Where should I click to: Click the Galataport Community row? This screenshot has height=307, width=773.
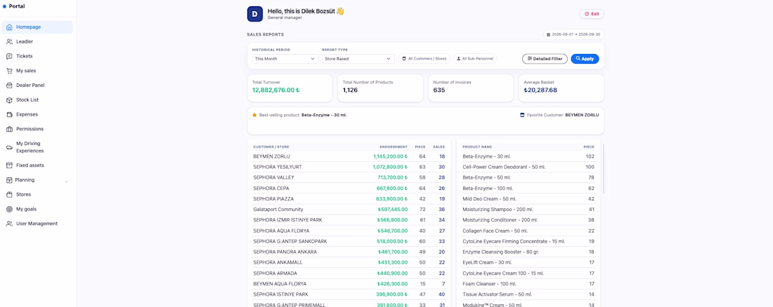[x=349, y=210]
